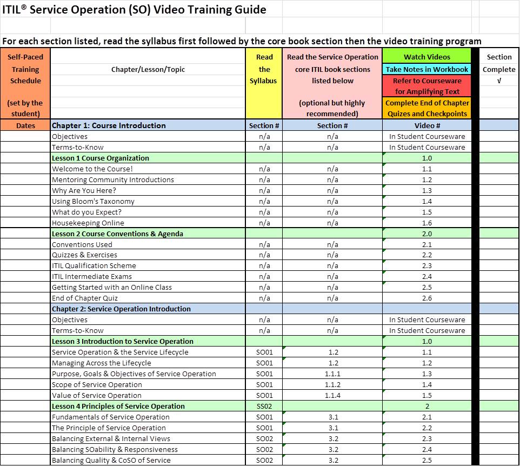The image size is (520, 466).
Task: Click the 'Housekeeping Online' topic
Action: 148,223
